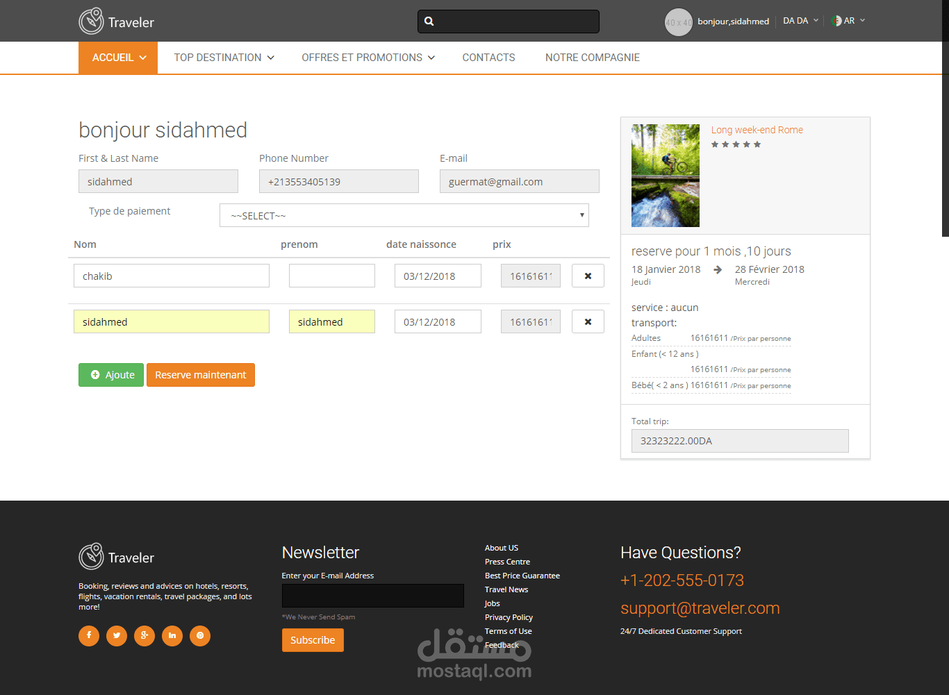This screenshot has width=949, height=695.
Task: Click the Algerian flag icon
Action: 836,21
